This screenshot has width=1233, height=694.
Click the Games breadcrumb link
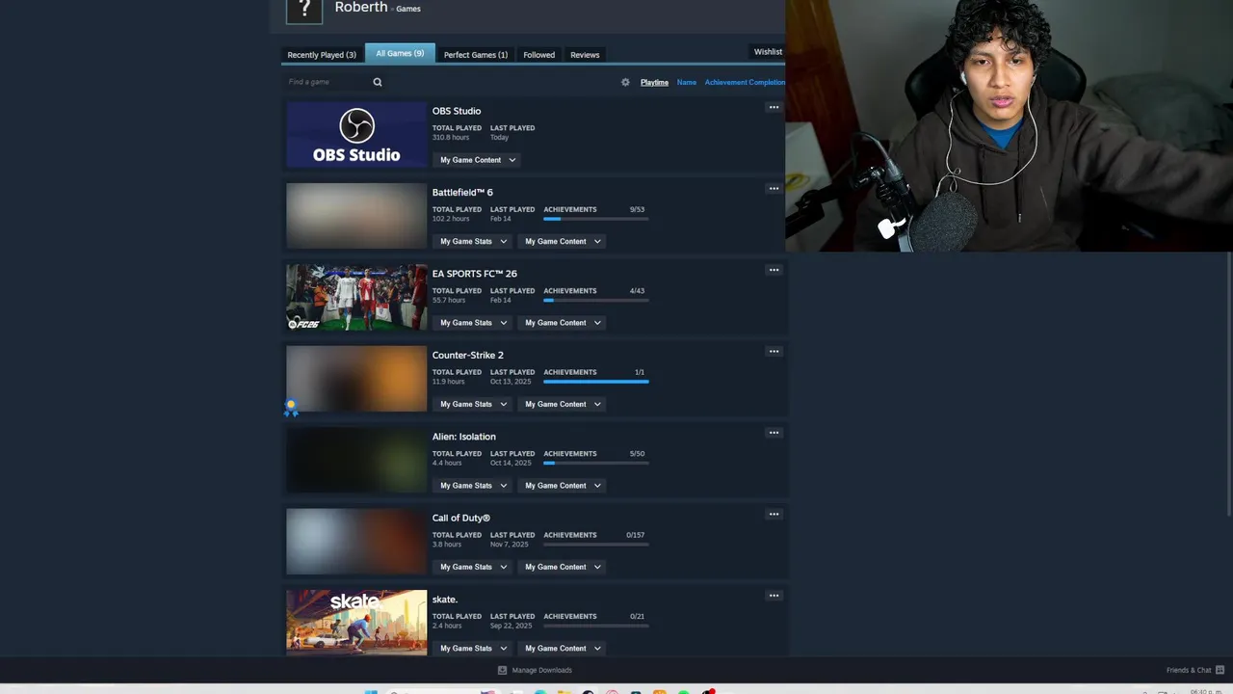[x=408, y=9]
